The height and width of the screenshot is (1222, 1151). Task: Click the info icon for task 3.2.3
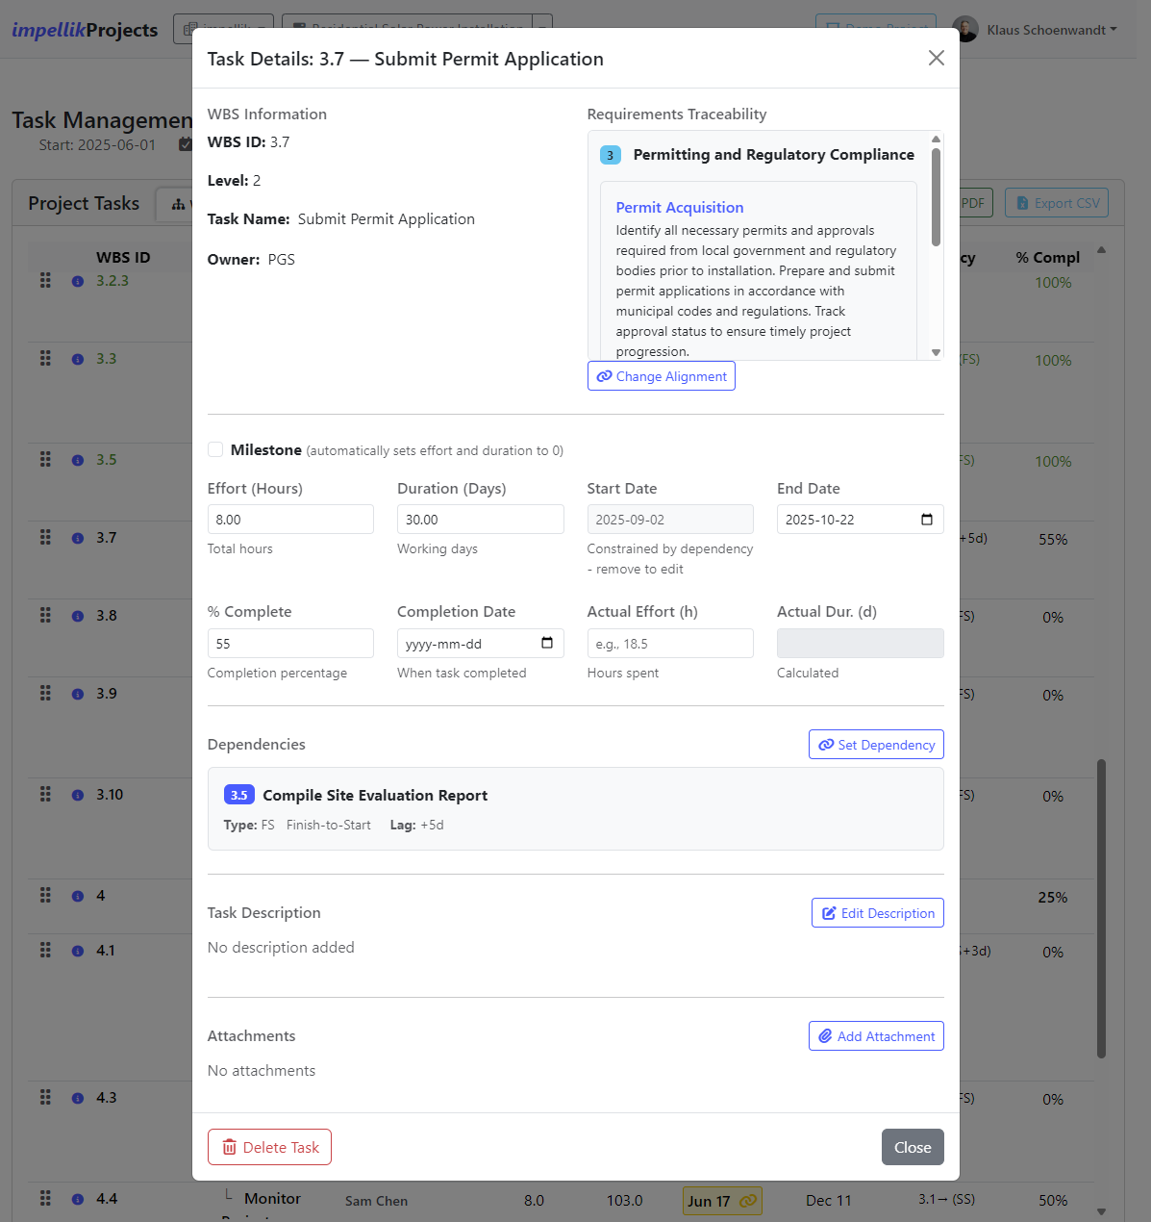[x=78, y=282]
